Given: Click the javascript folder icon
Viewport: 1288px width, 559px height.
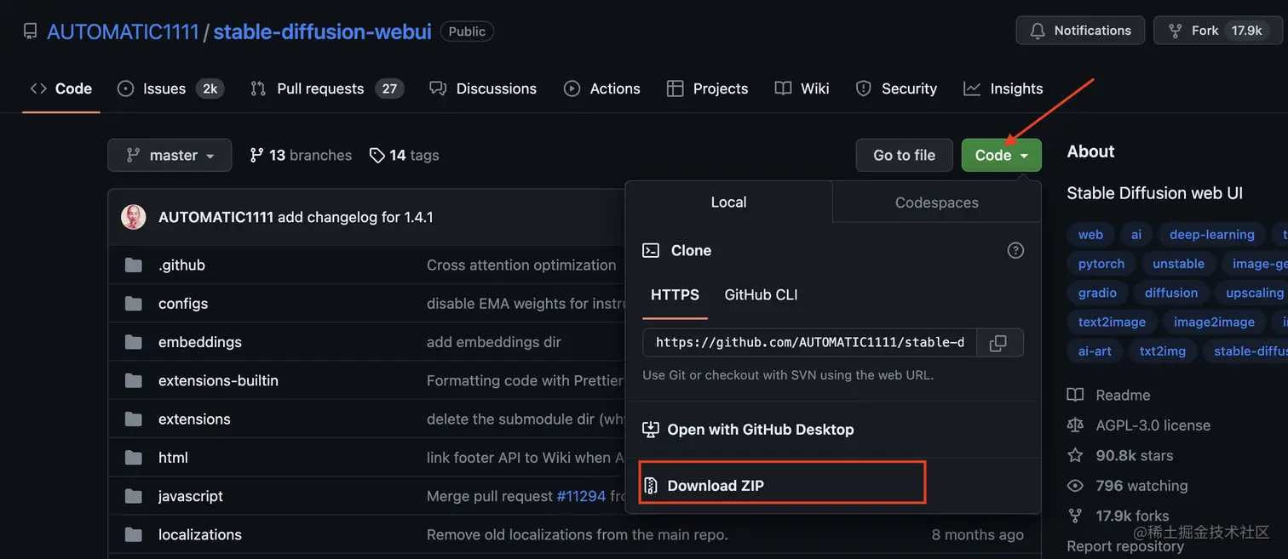Looking at the screenshot, I should click(x=134, y=496).
